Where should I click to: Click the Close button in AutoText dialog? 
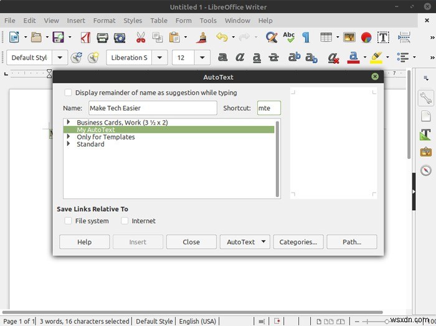point(191,242)
